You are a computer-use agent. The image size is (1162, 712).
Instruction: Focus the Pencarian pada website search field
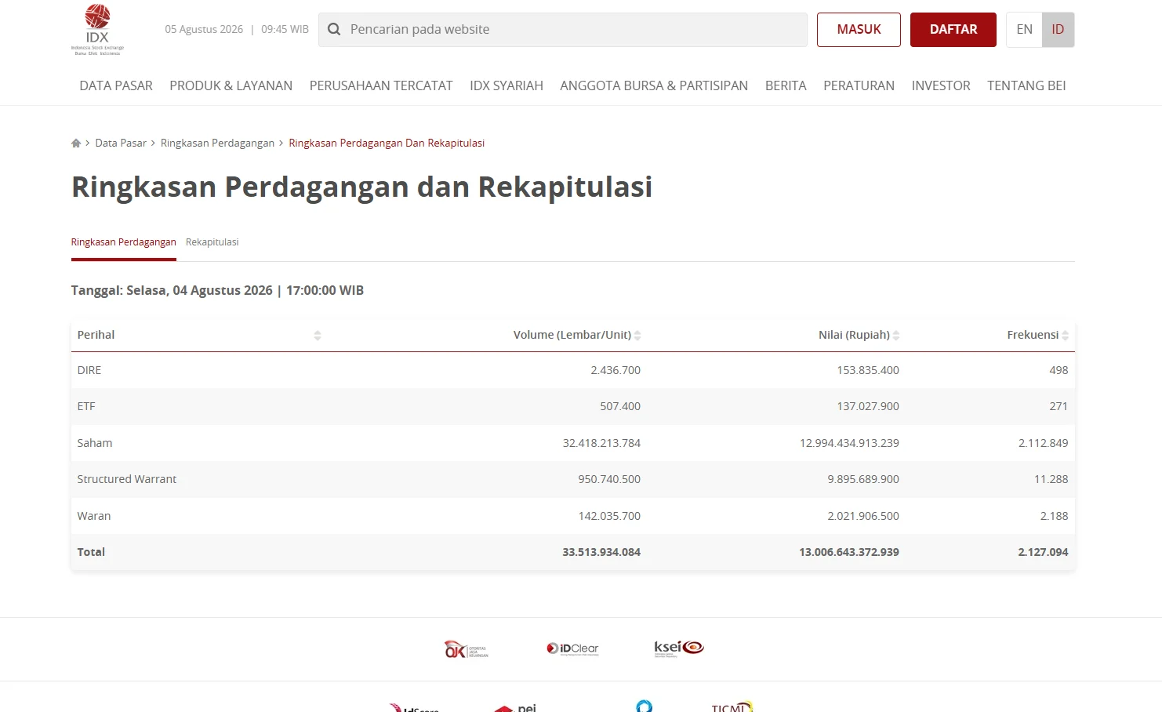pos(563,30)
